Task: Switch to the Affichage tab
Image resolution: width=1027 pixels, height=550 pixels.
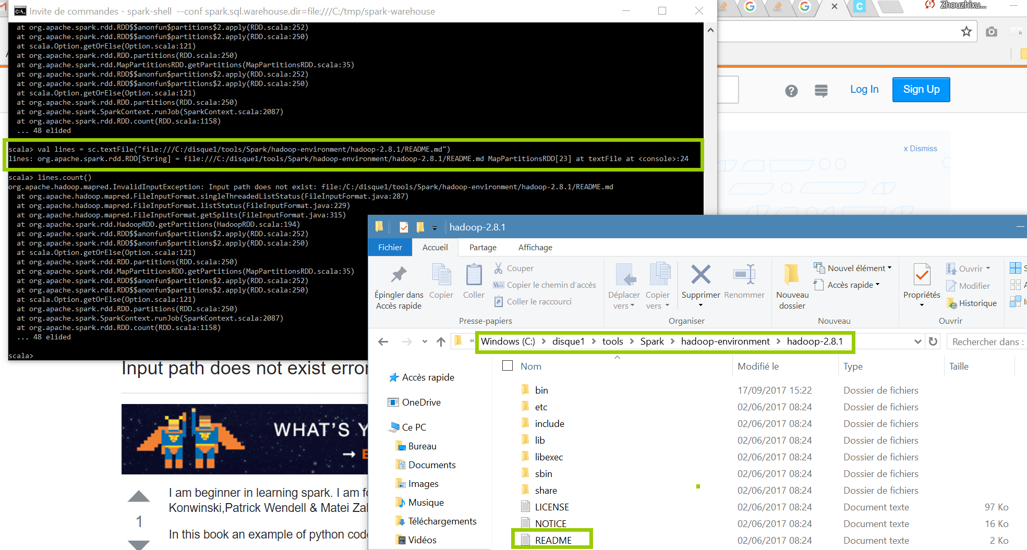Action: click(535, 247)
